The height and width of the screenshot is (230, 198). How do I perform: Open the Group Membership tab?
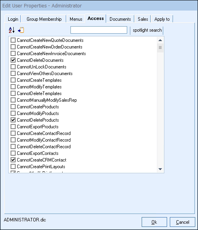(x=44, y=19)
